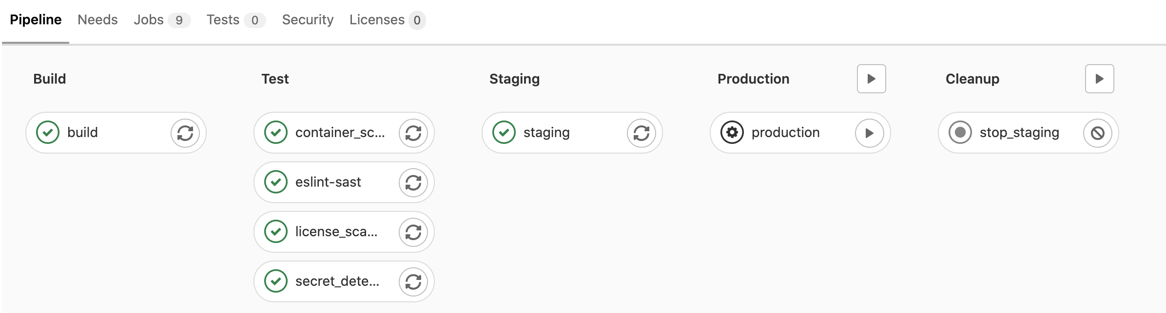Run the production job manually
This screenshot has height=313, width=1166.
tap(870, 133)
